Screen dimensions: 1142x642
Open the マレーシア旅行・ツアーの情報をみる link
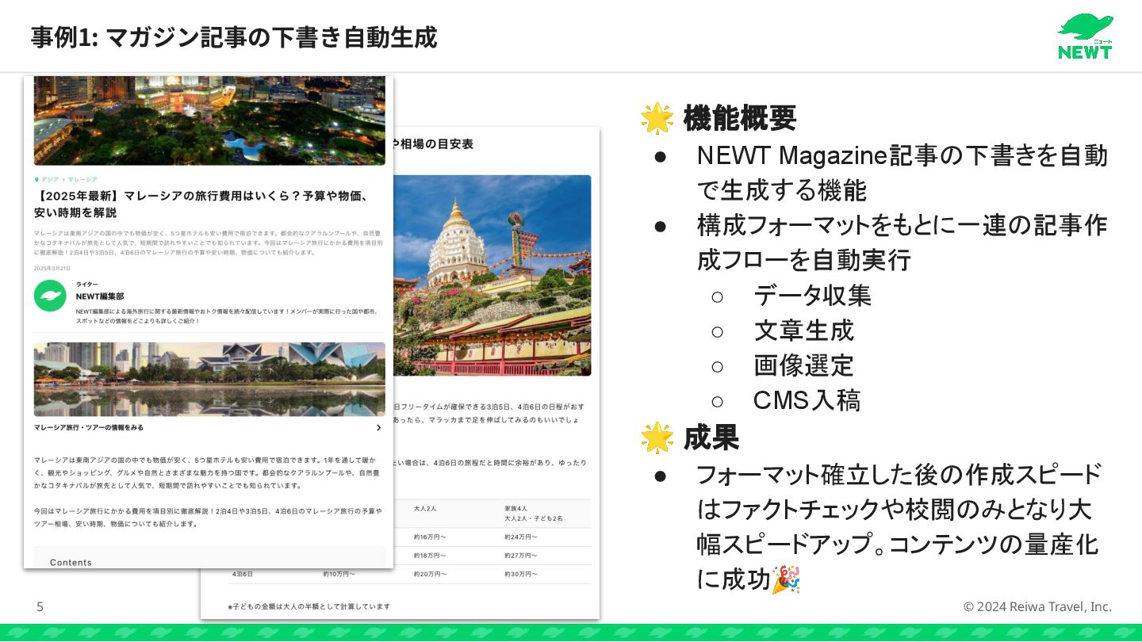coord(88,428)
